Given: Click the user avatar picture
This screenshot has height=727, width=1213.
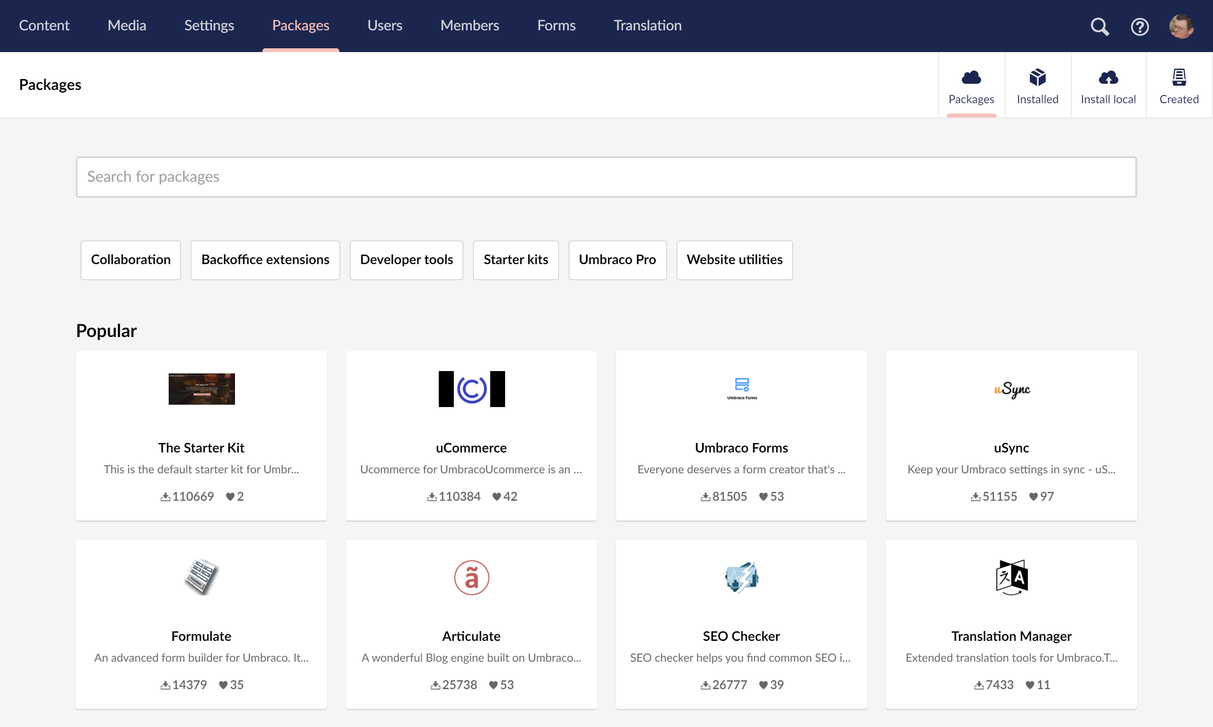Looking at the screenshot, I should point(1182,26).
